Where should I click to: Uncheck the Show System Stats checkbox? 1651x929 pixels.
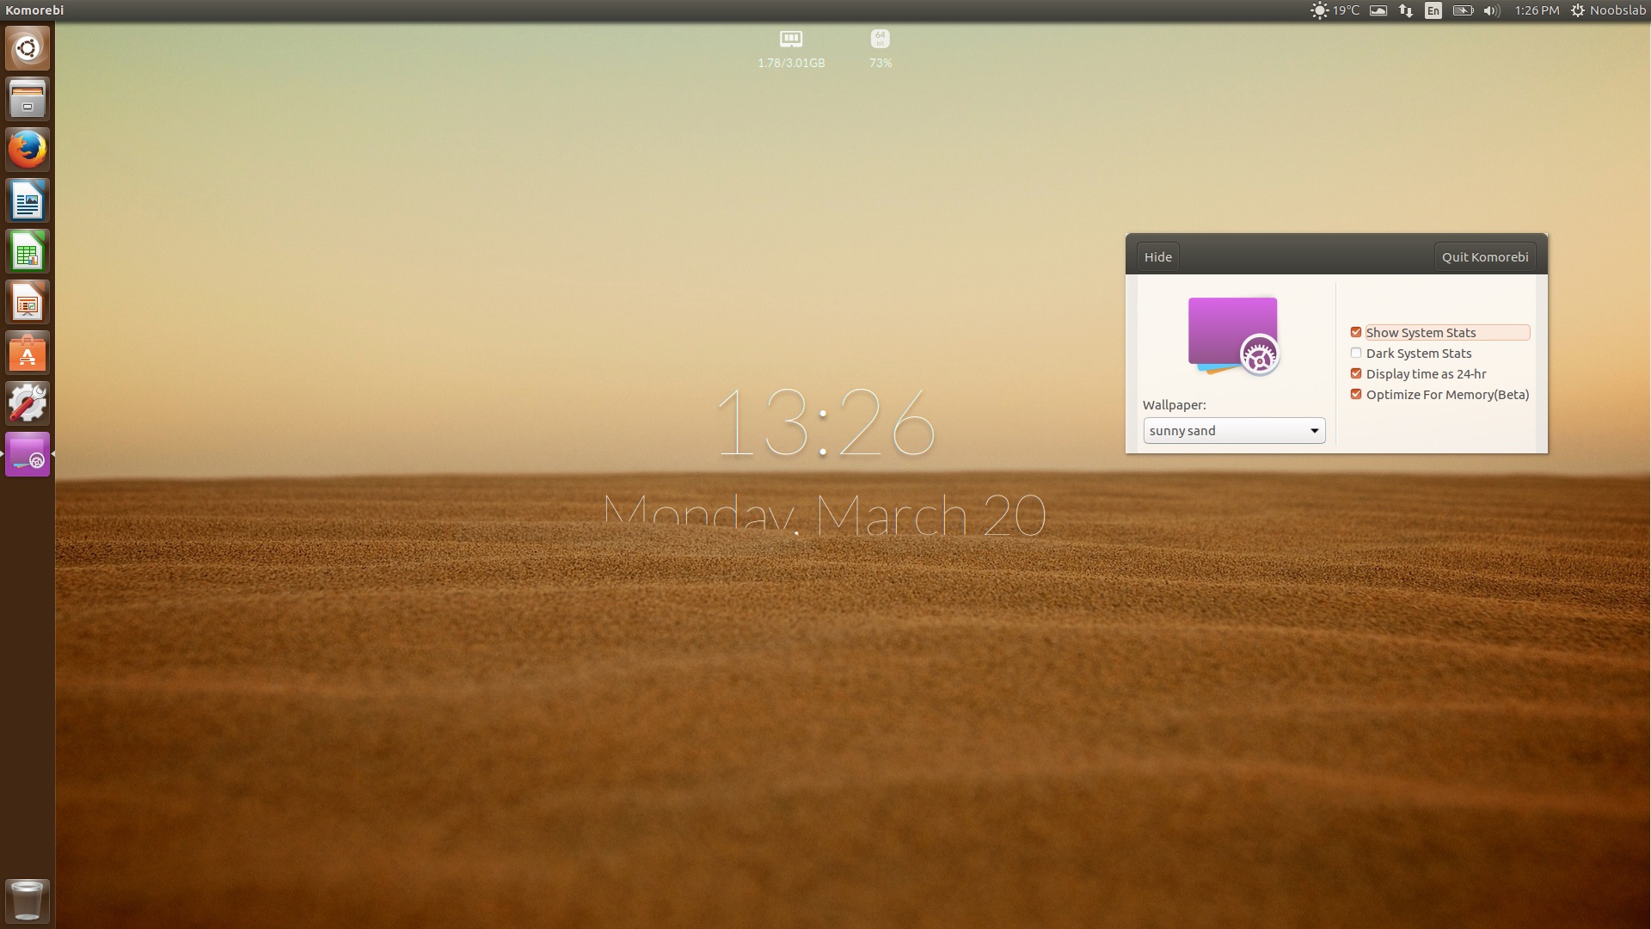pos(1356,333)
